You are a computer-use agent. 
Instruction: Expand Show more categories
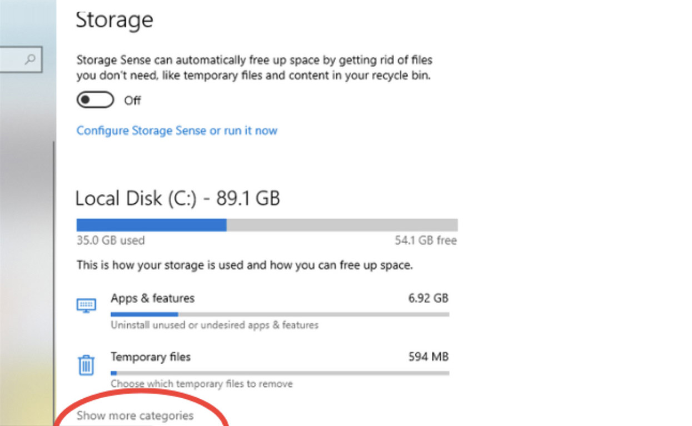coord(135,415)
